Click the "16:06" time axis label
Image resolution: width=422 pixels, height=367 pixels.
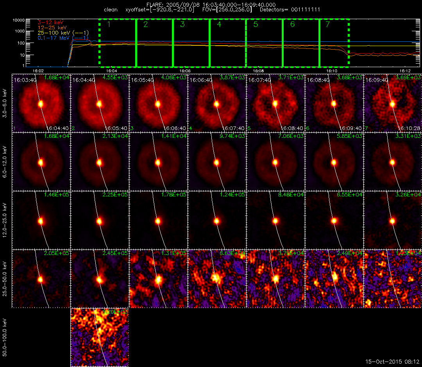185,71
